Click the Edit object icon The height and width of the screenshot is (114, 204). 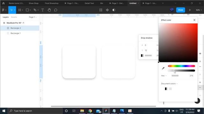[x=101, y=10]
